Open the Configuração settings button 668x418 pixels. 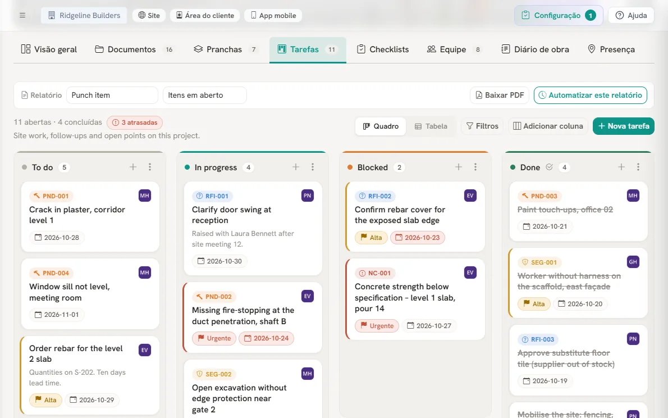point(559,15)
